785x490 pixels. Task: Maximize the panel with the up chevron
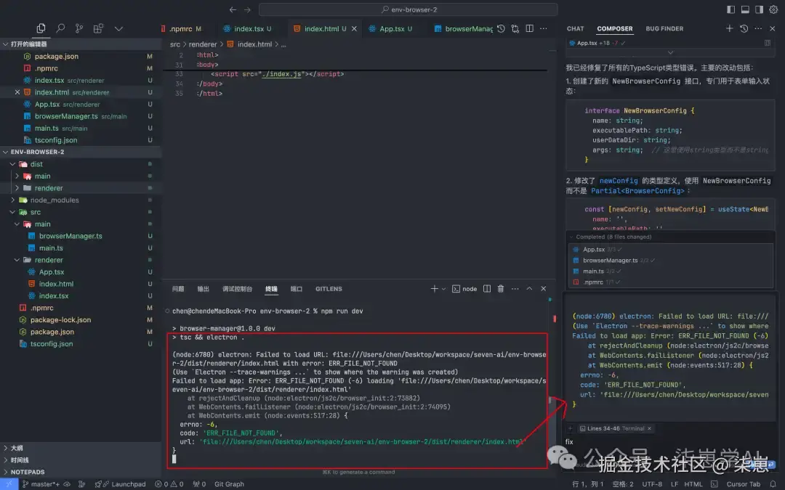point(529,288)
